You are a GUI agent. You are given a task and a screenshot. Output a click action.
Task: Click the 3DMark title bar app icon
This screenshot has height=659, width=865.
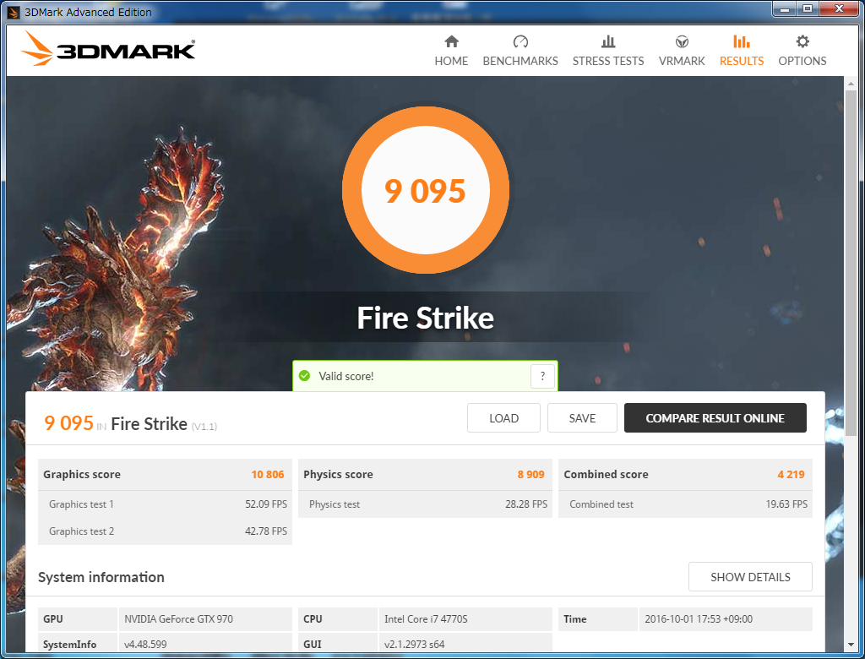click(14, 12)
